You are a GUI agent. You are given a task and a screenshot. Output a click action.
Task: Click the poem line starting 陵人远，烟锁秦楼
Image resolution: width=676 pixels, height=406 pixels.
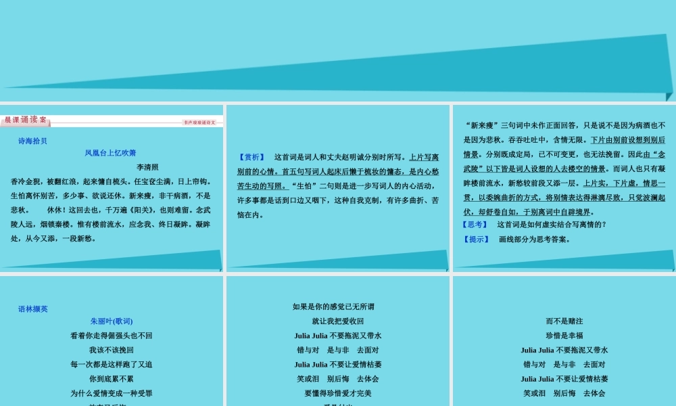point(111,225)
